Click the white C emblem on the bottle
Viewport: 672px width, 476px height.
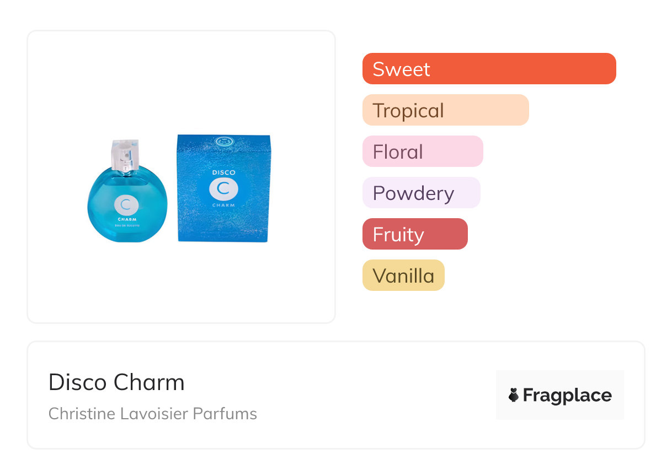tap(126, 205)
